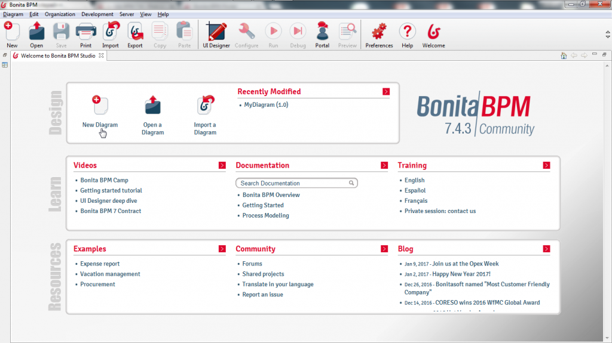Open MyDiagram (1.0) recent diagram
The image size is (612, 343).
coord(266,104)
